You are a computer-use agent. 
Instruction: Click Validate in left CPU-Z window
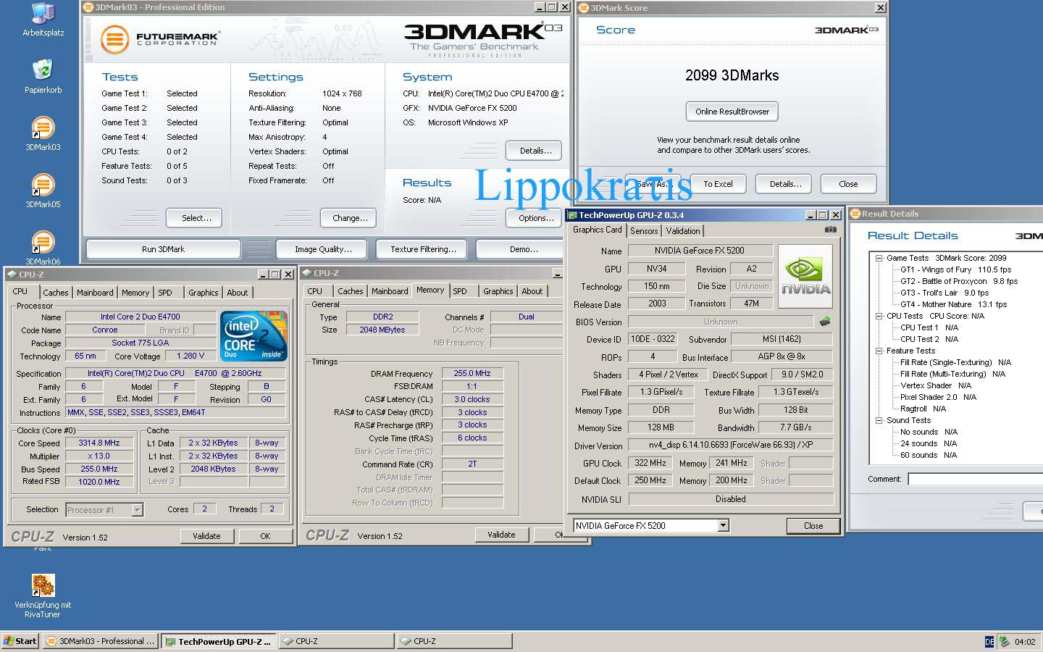pyautogui.click(x=206, y=536)
